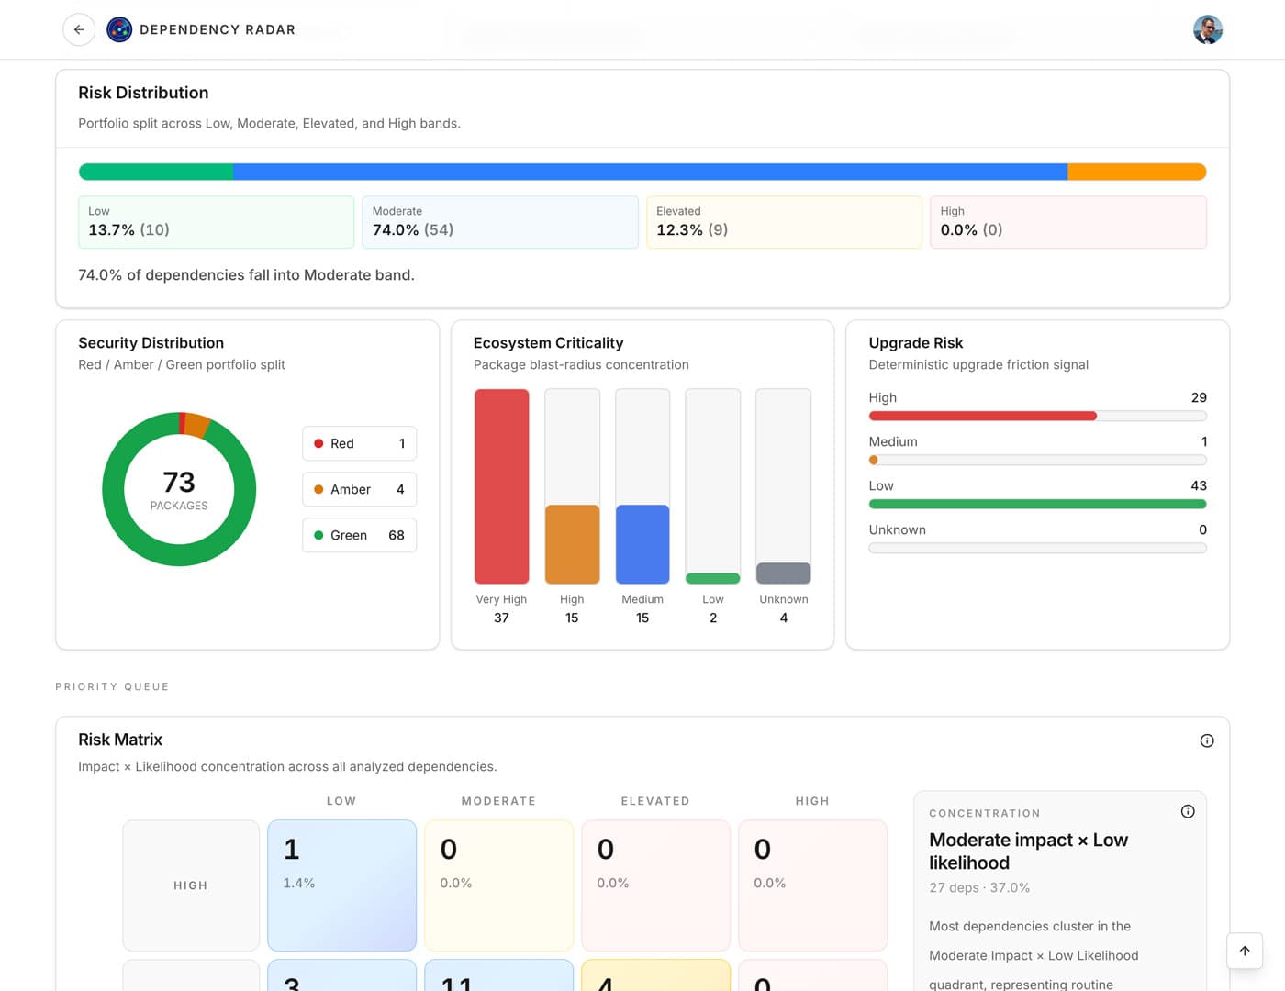The height and width of the screenshot is (991, 1285).
Task: Click the Very High criticality bar
Action: [501, 486]
